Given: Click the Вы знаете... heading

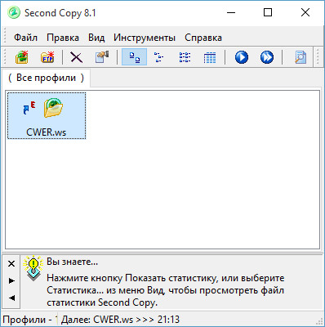Looking at the screenshot, I should [x=72, y=262].
